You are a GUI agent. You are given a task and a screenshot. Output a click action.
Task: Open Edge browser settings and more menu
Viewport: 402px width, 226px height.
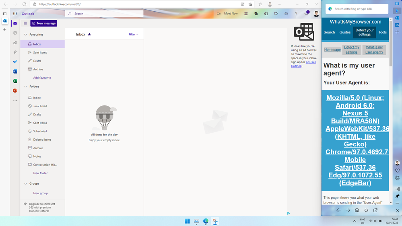279,4
